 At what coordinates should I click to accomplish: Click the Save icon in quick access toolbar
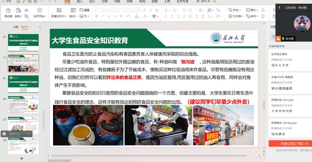point(18,2)
